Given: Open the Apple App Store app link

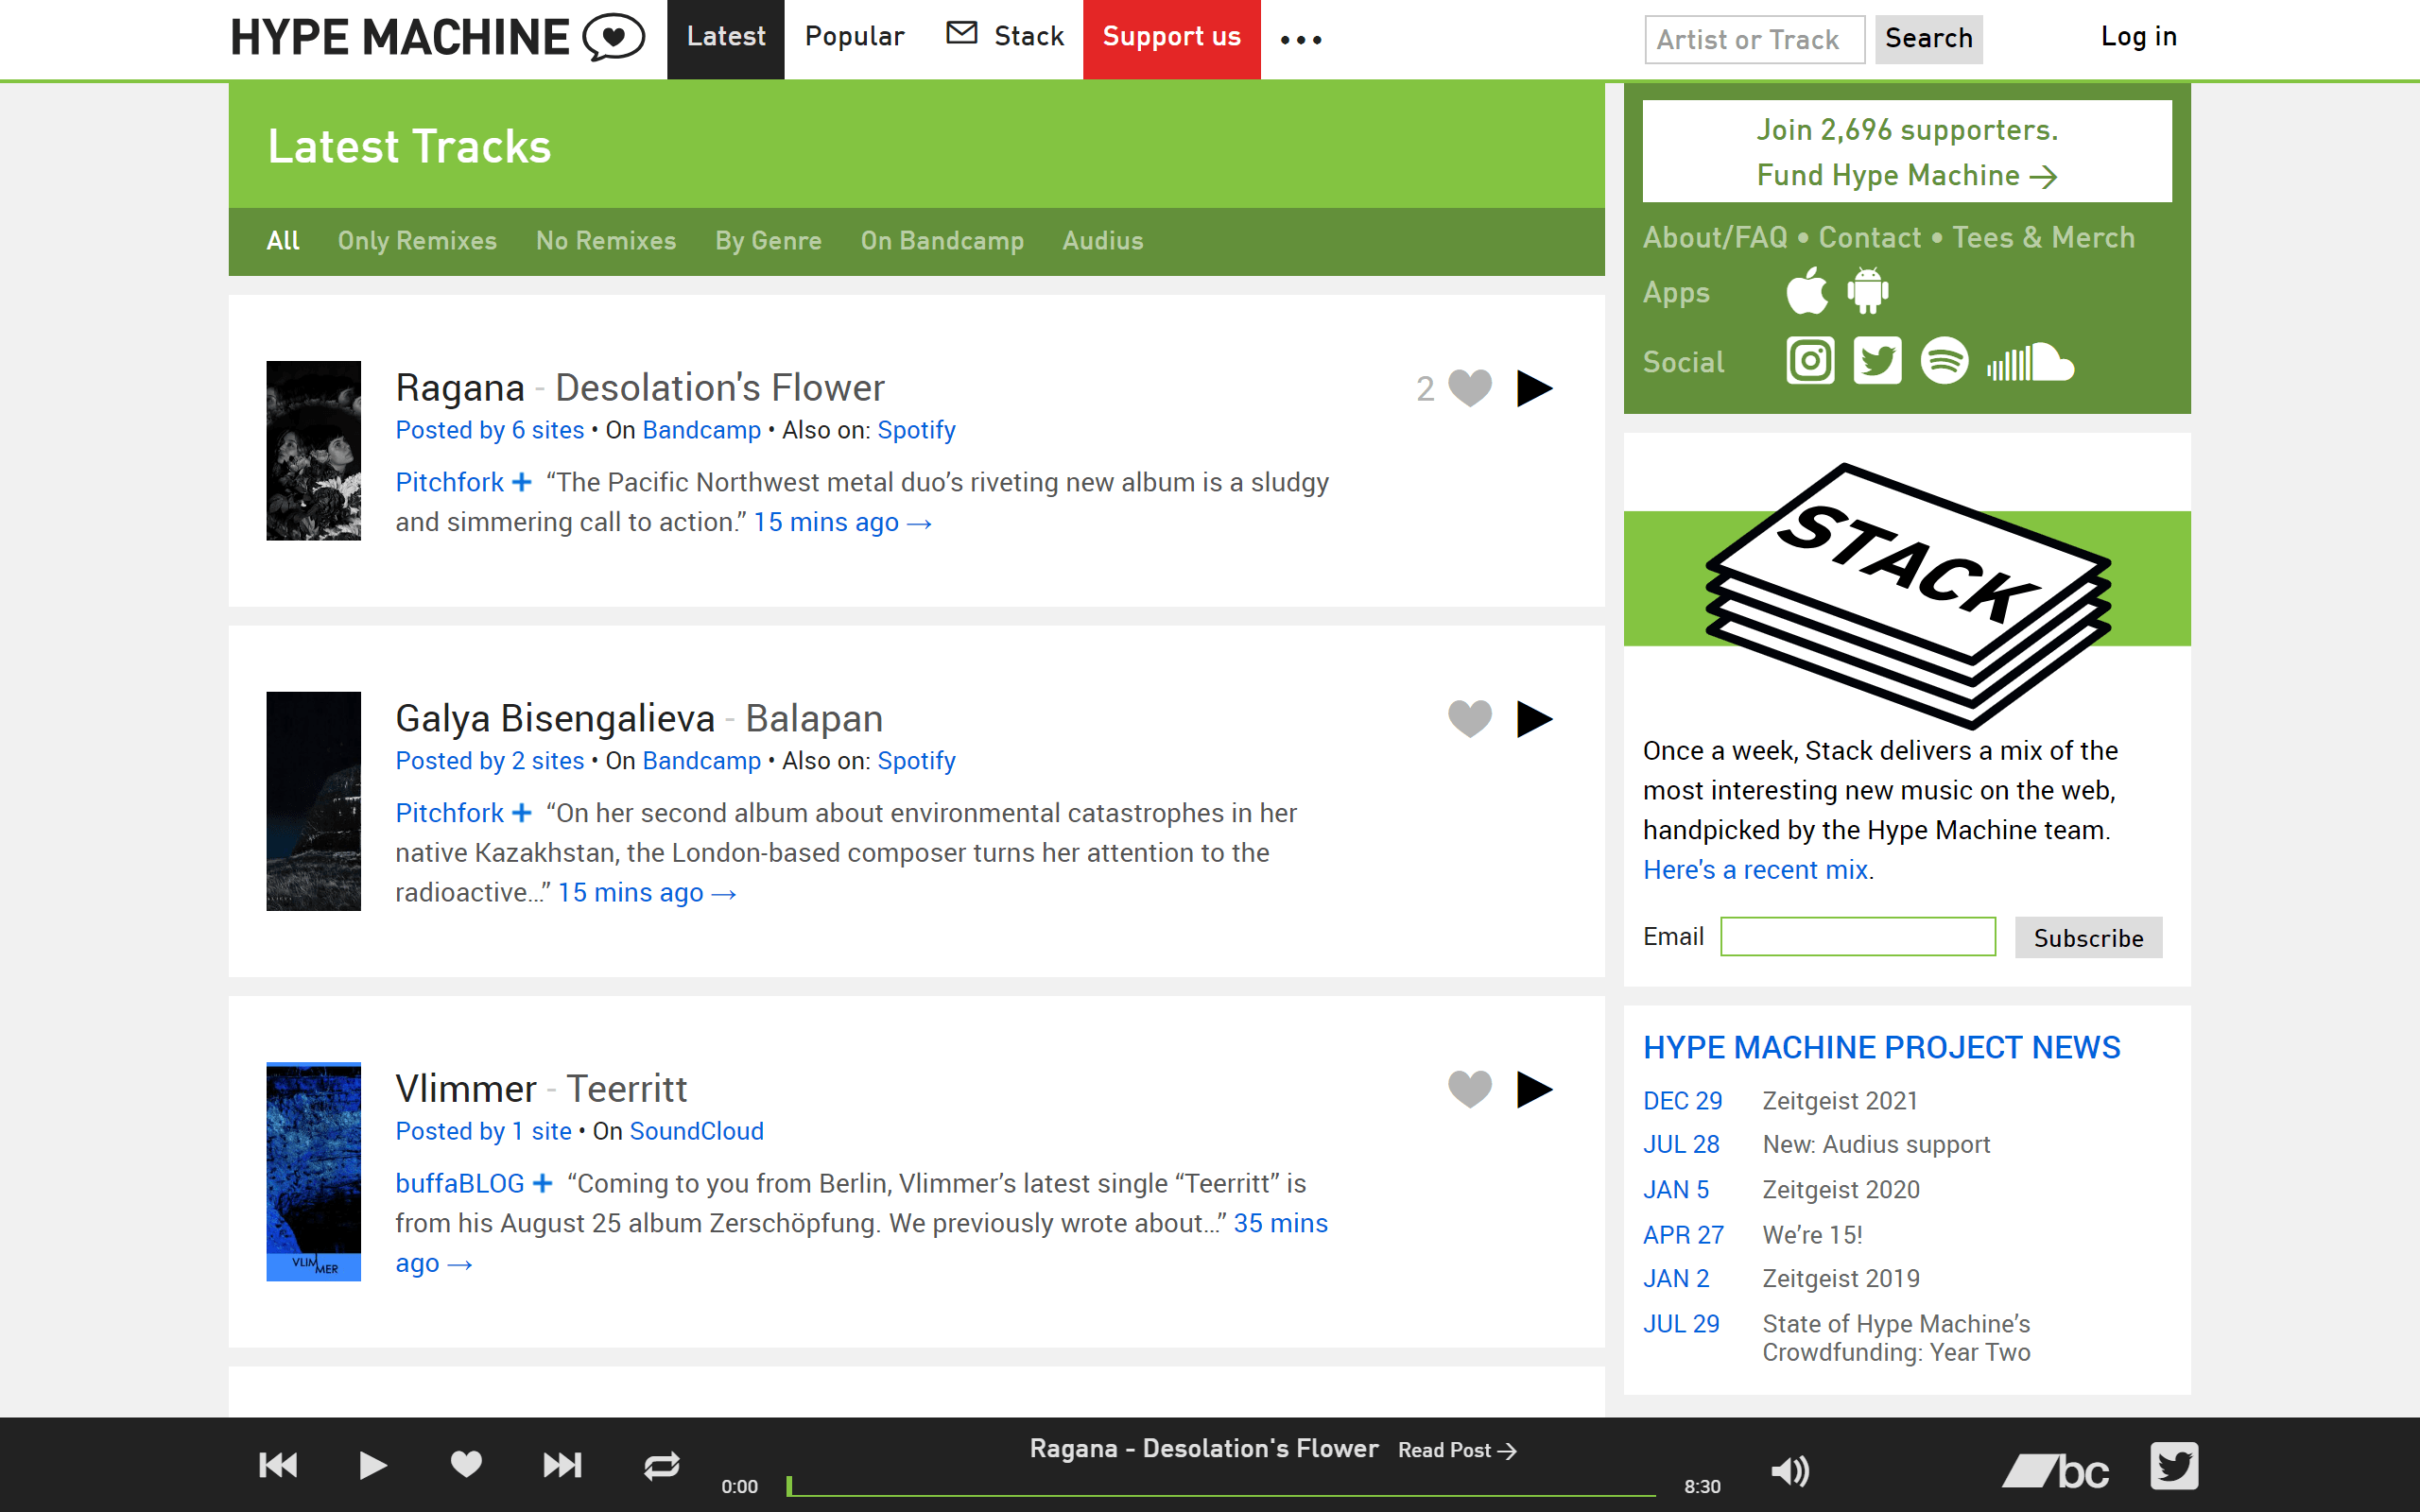Looking at the screenshot, I should [x=1808, y=291].
